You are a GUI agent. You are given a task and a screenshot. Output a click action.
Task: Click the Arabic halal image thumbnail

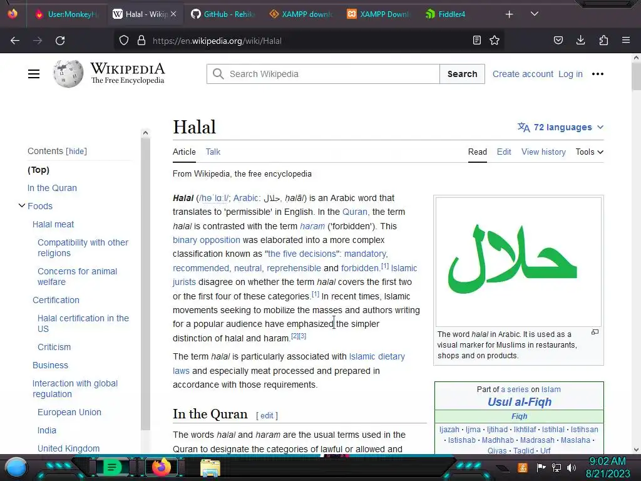518,262
